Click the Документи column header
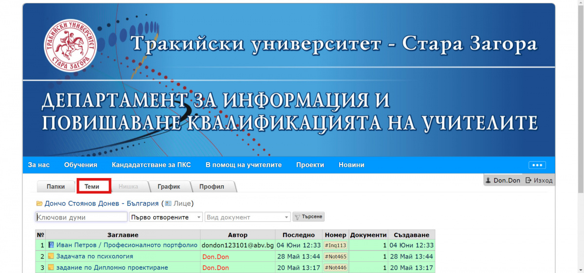The height and width of the screenshot is (273, 584). [x=368, y=235]
